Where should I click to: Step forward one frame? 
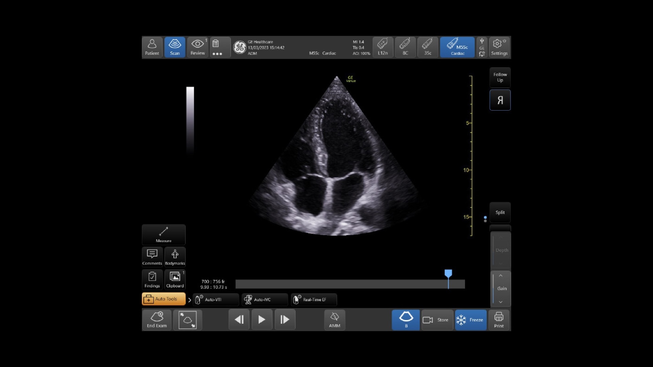(x=285, y=320)
